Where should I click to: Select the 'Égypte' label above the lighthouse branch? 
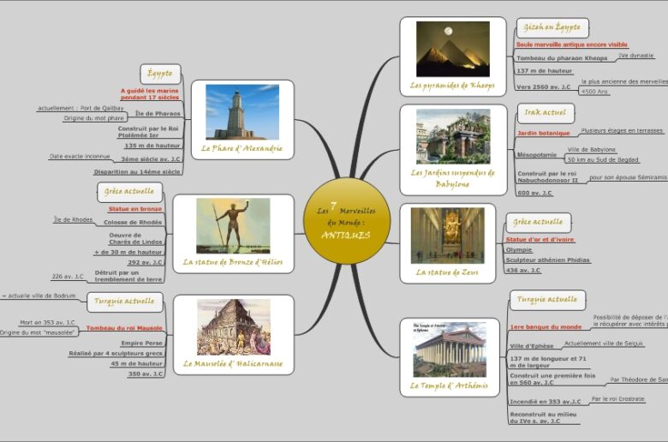(160, 74)
